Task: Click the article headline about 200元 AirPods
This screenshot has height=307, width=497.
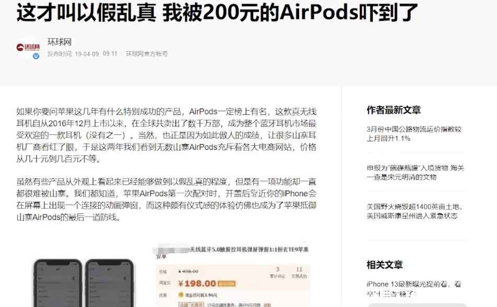Action: point(217,12)
